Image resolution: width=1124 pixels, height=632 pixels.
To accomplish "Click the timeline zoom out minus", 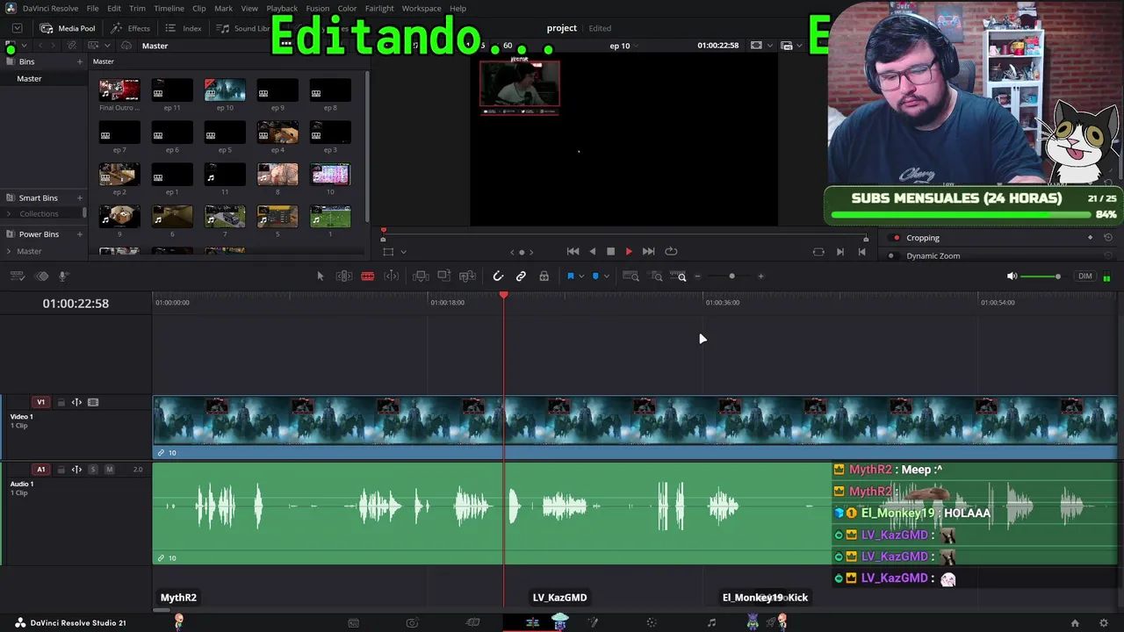I will click(698, 276).
